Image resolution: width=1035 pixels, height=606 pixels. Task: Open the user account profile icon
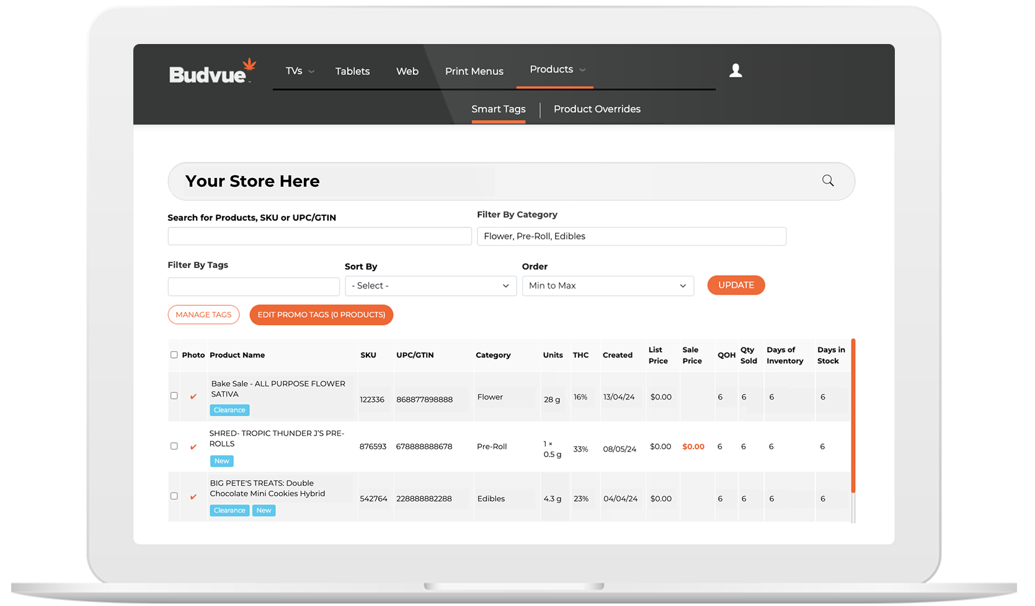click(735, 71)
